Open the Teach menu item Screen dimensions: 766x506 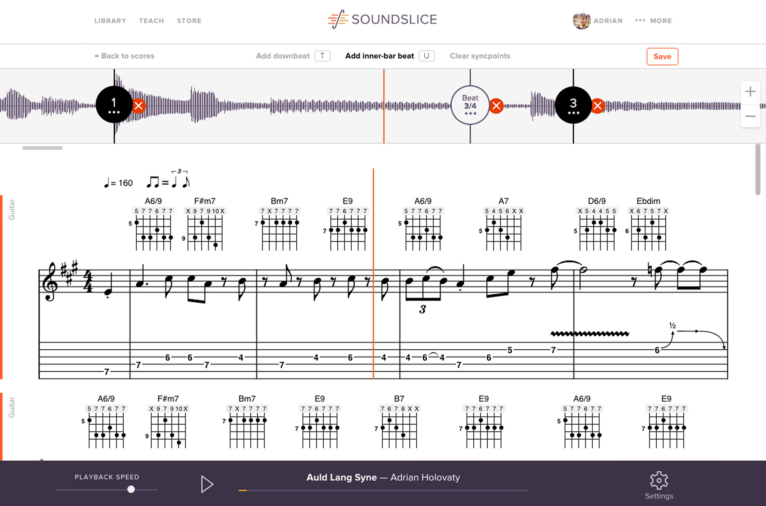[152, 21]
